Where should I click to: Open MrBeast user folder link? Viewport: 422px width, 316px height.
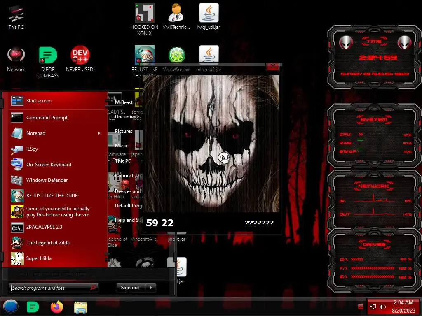(124, 102)
